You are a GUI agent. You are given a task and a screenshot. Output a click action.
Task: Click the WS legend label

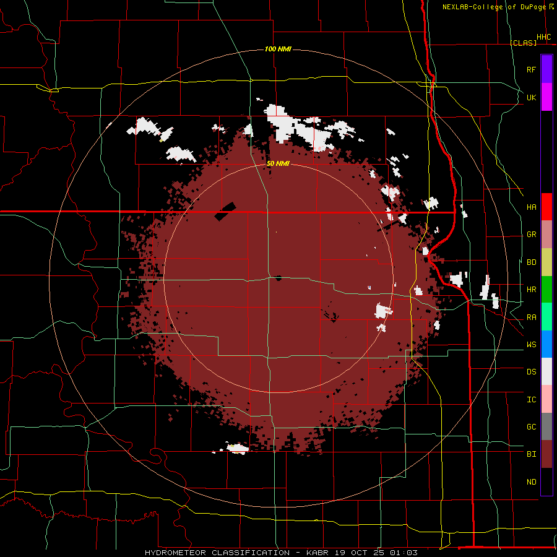pos(531,345)
